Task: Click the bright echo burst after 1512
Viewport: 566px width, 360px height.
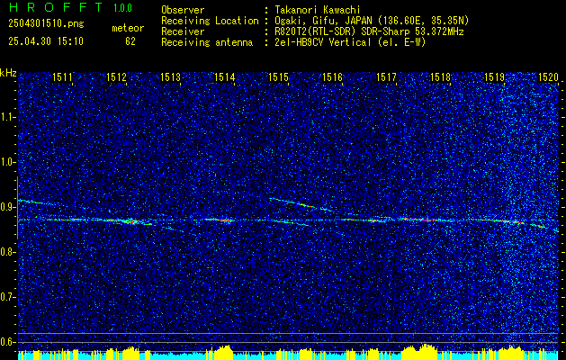Action: (x=131, y=221)
